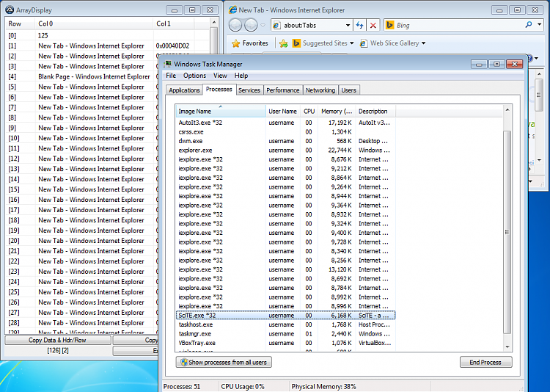This screenshot has height=392, width=550.
Task: Switch to the Networking tab
Action: coord(320,90)
